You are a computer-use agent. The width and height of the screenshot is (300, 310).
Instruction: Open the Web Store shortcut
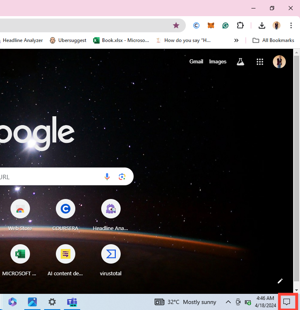pos(20,215)
